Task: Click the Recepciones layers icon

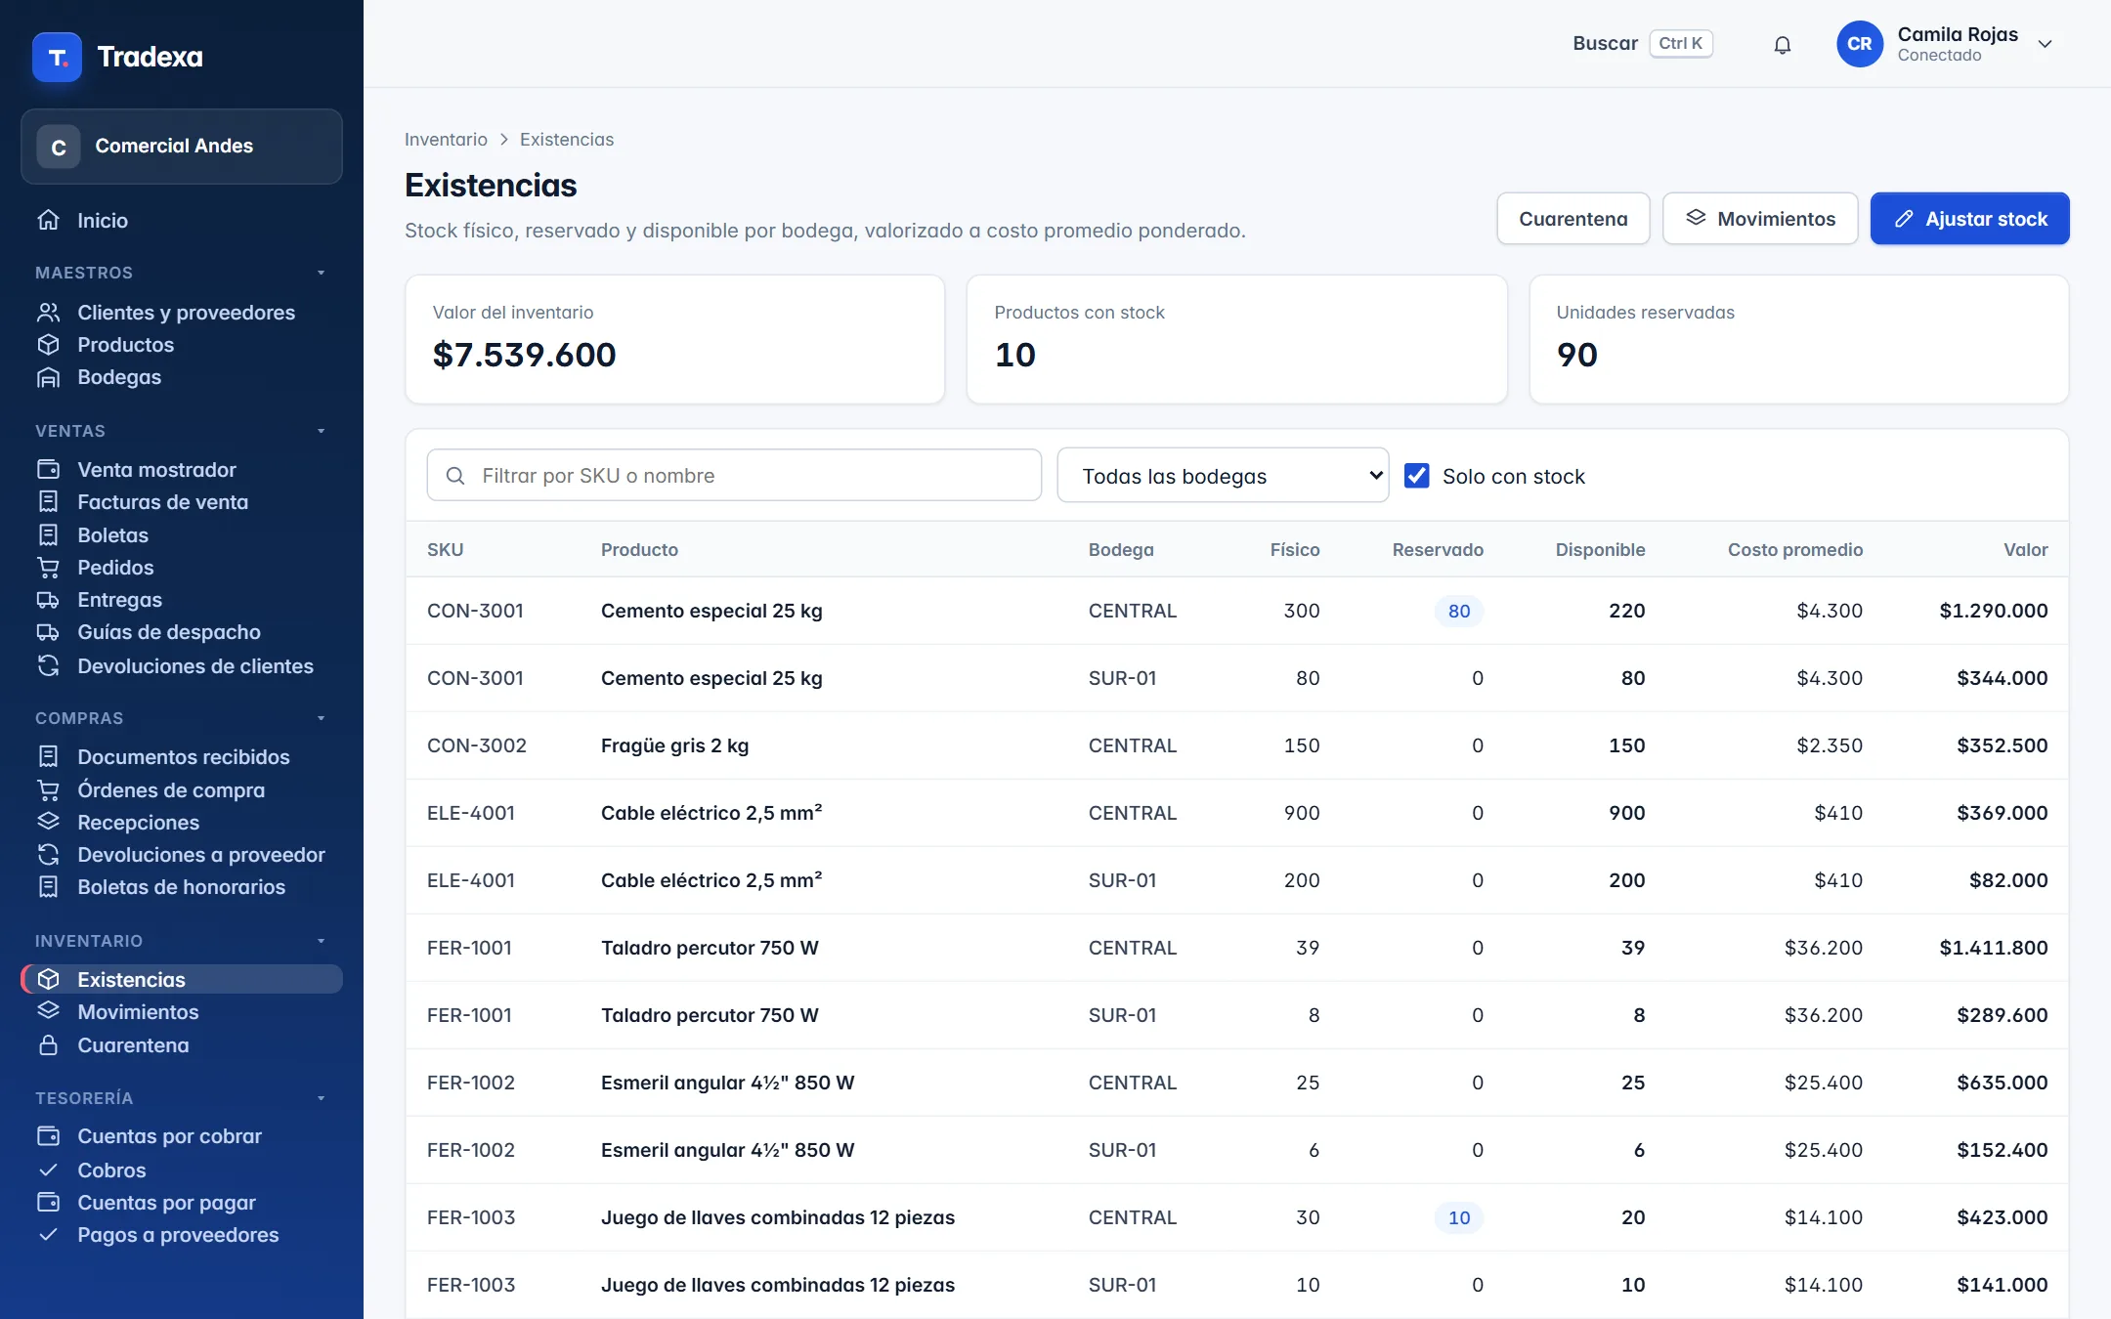Action: [x=48, y=822]
